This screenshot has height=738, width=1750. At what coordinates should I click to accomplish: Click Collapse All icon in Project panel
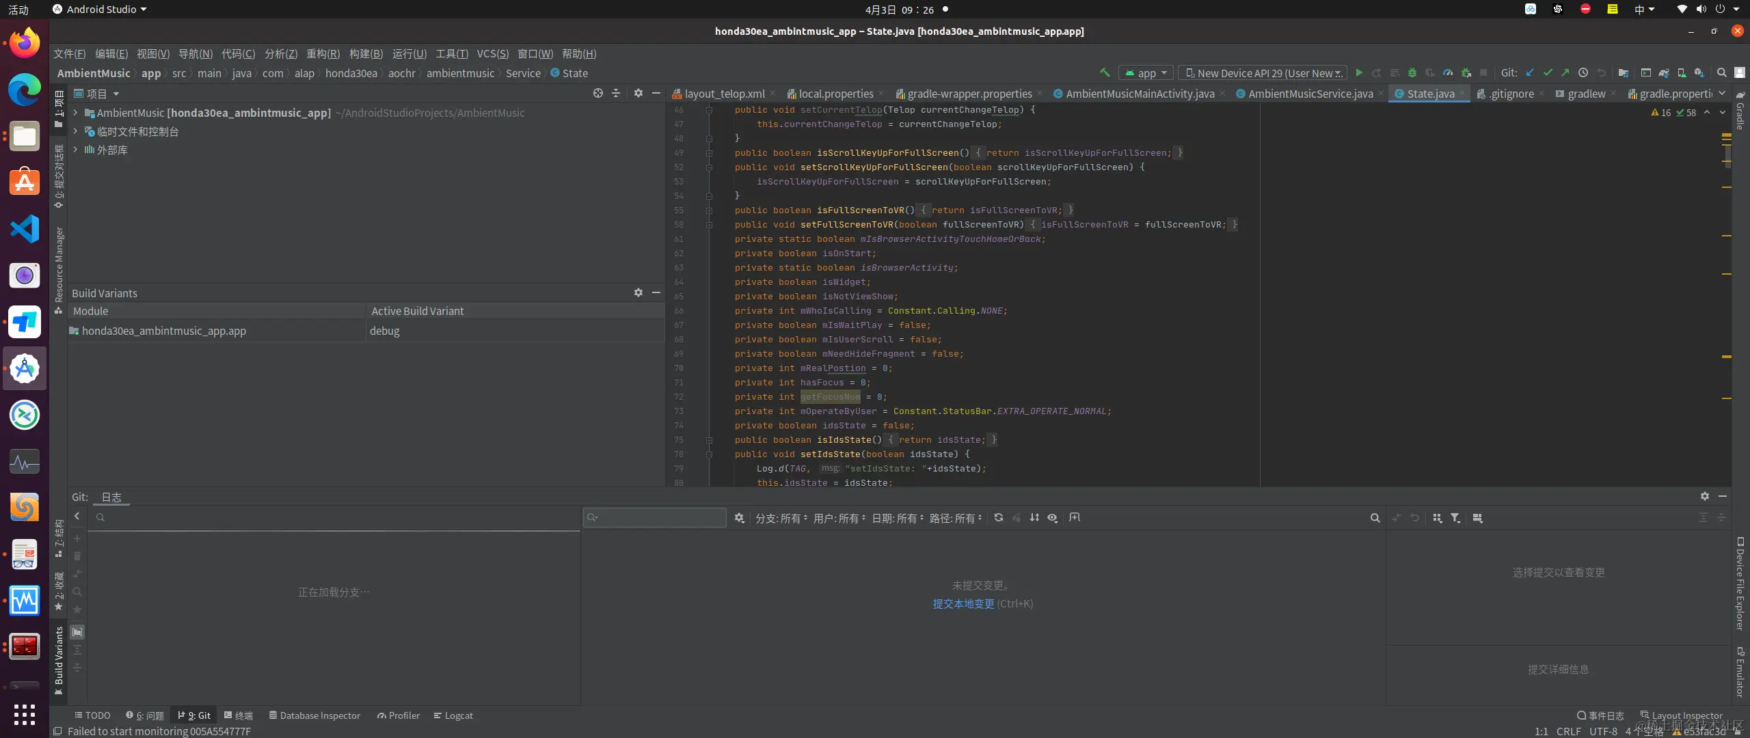pos(616,93)
